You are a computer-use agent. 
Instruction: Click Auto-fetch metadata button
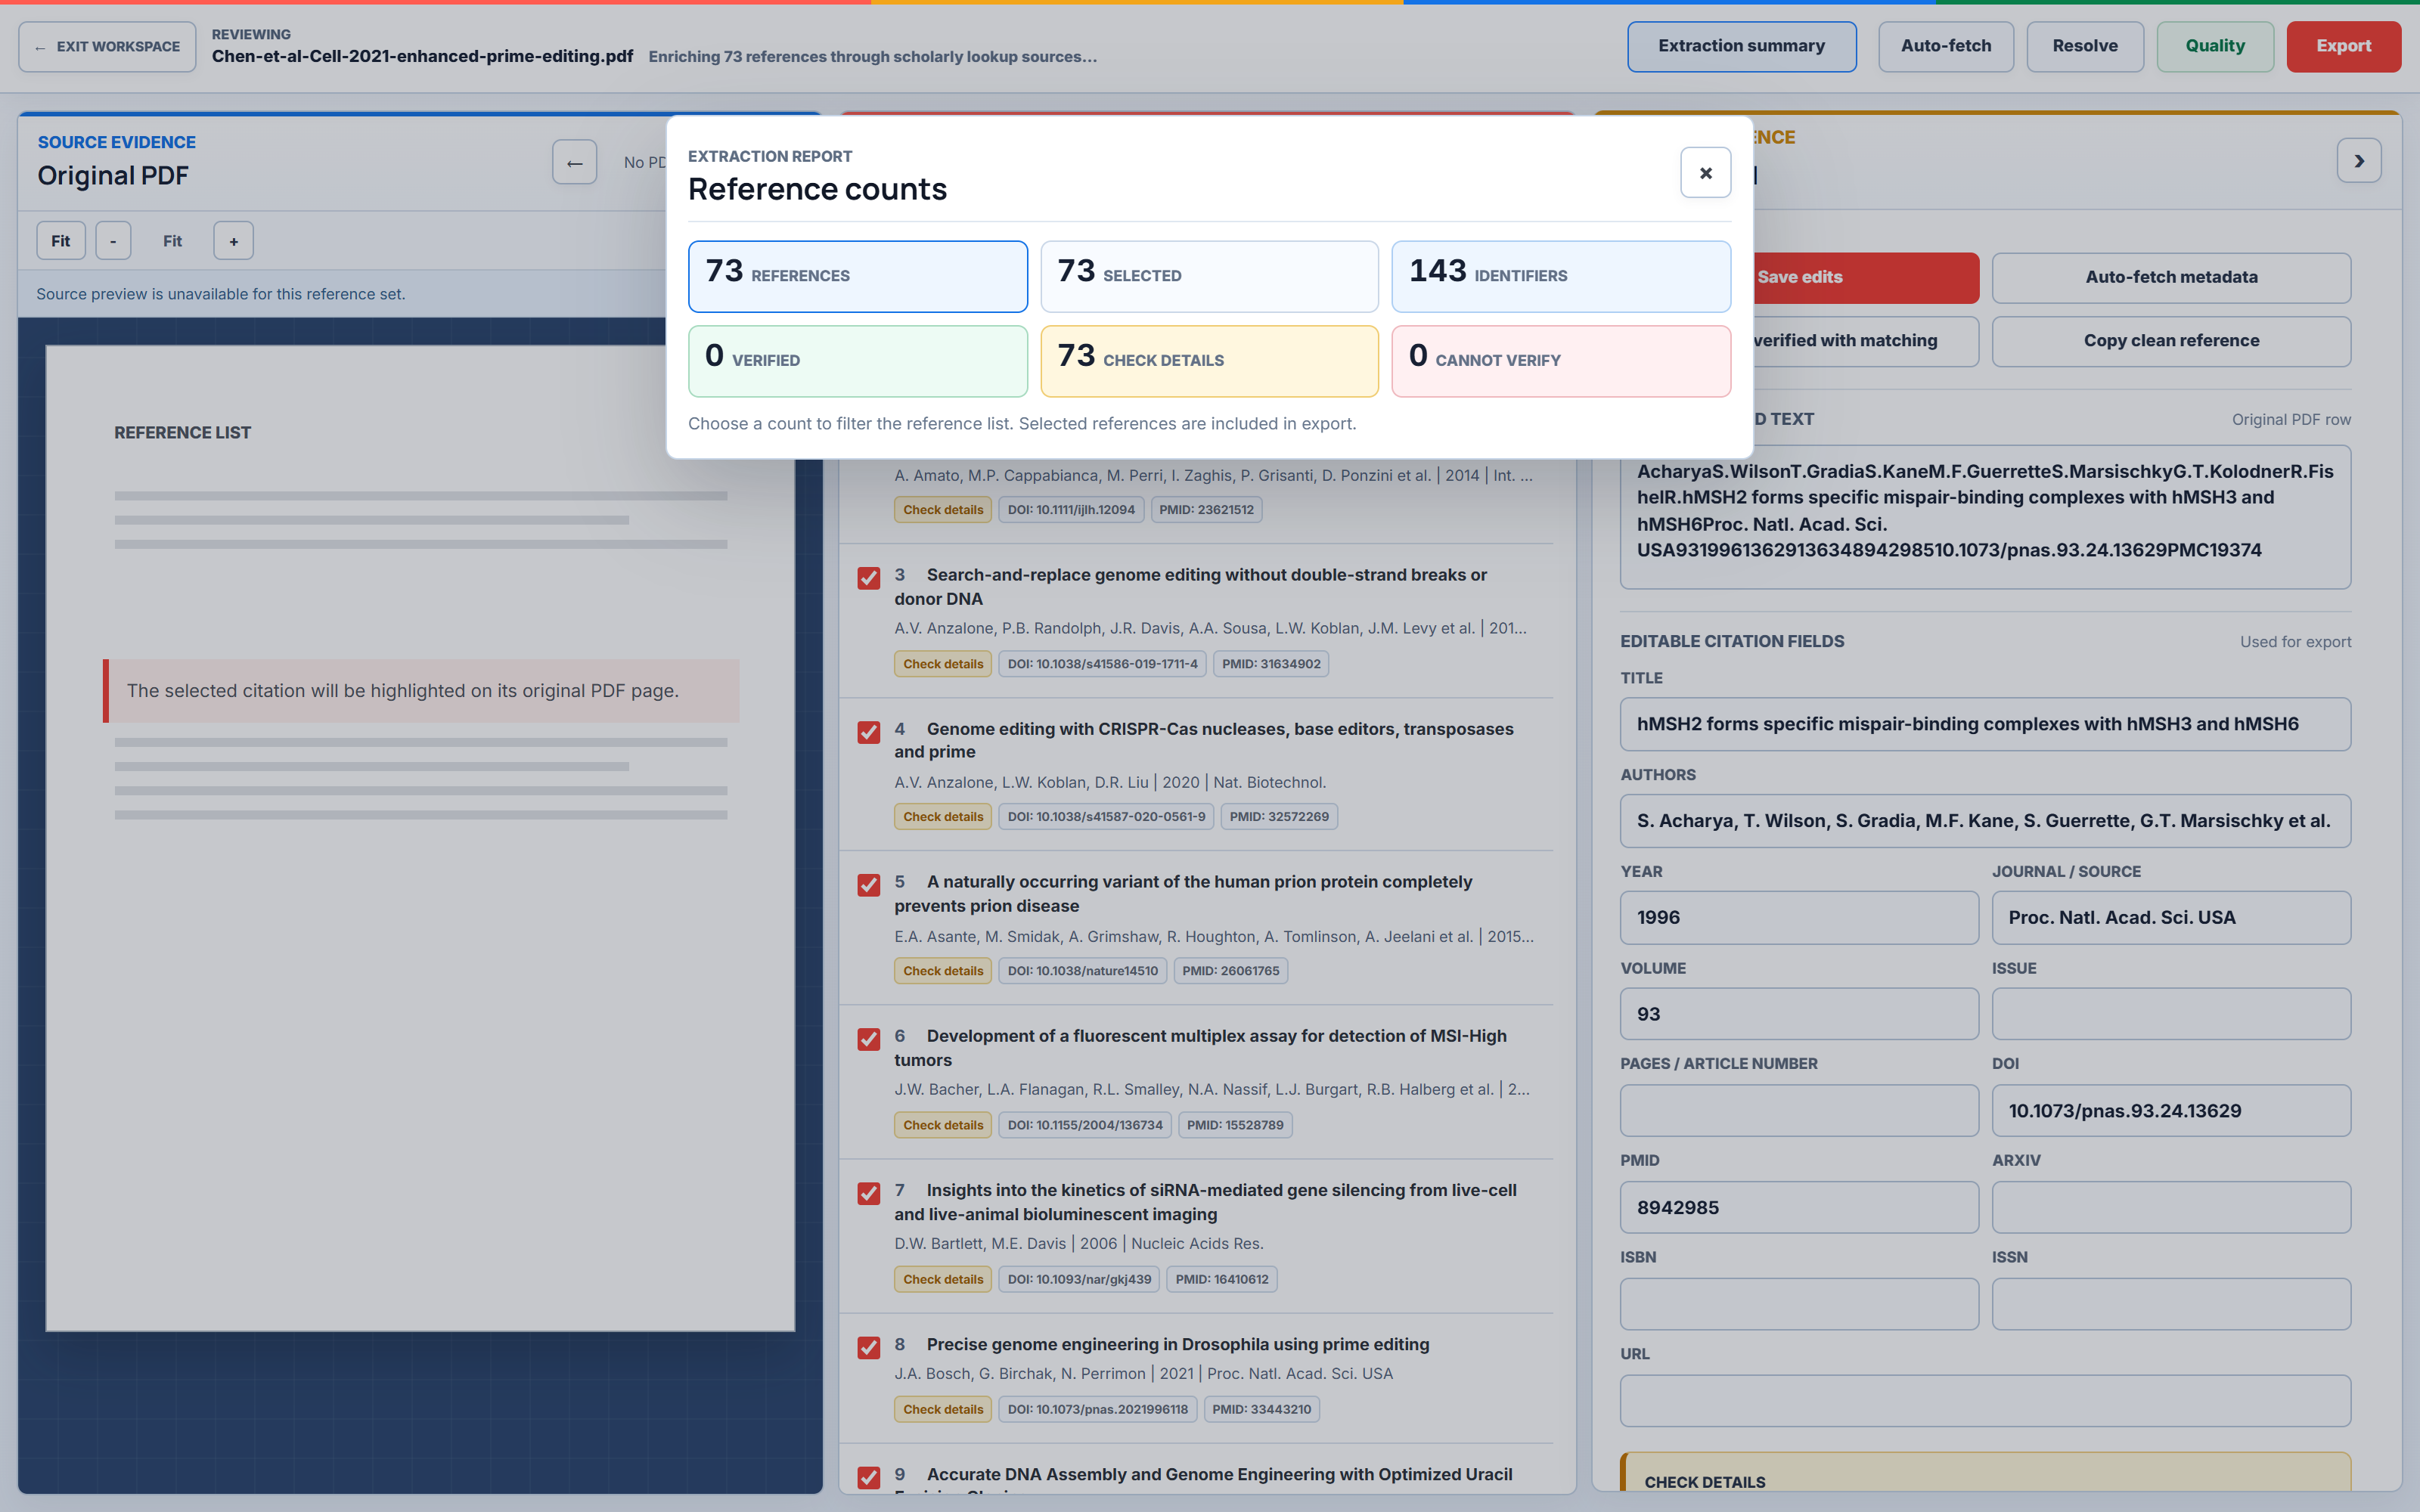pos(2171,277)
